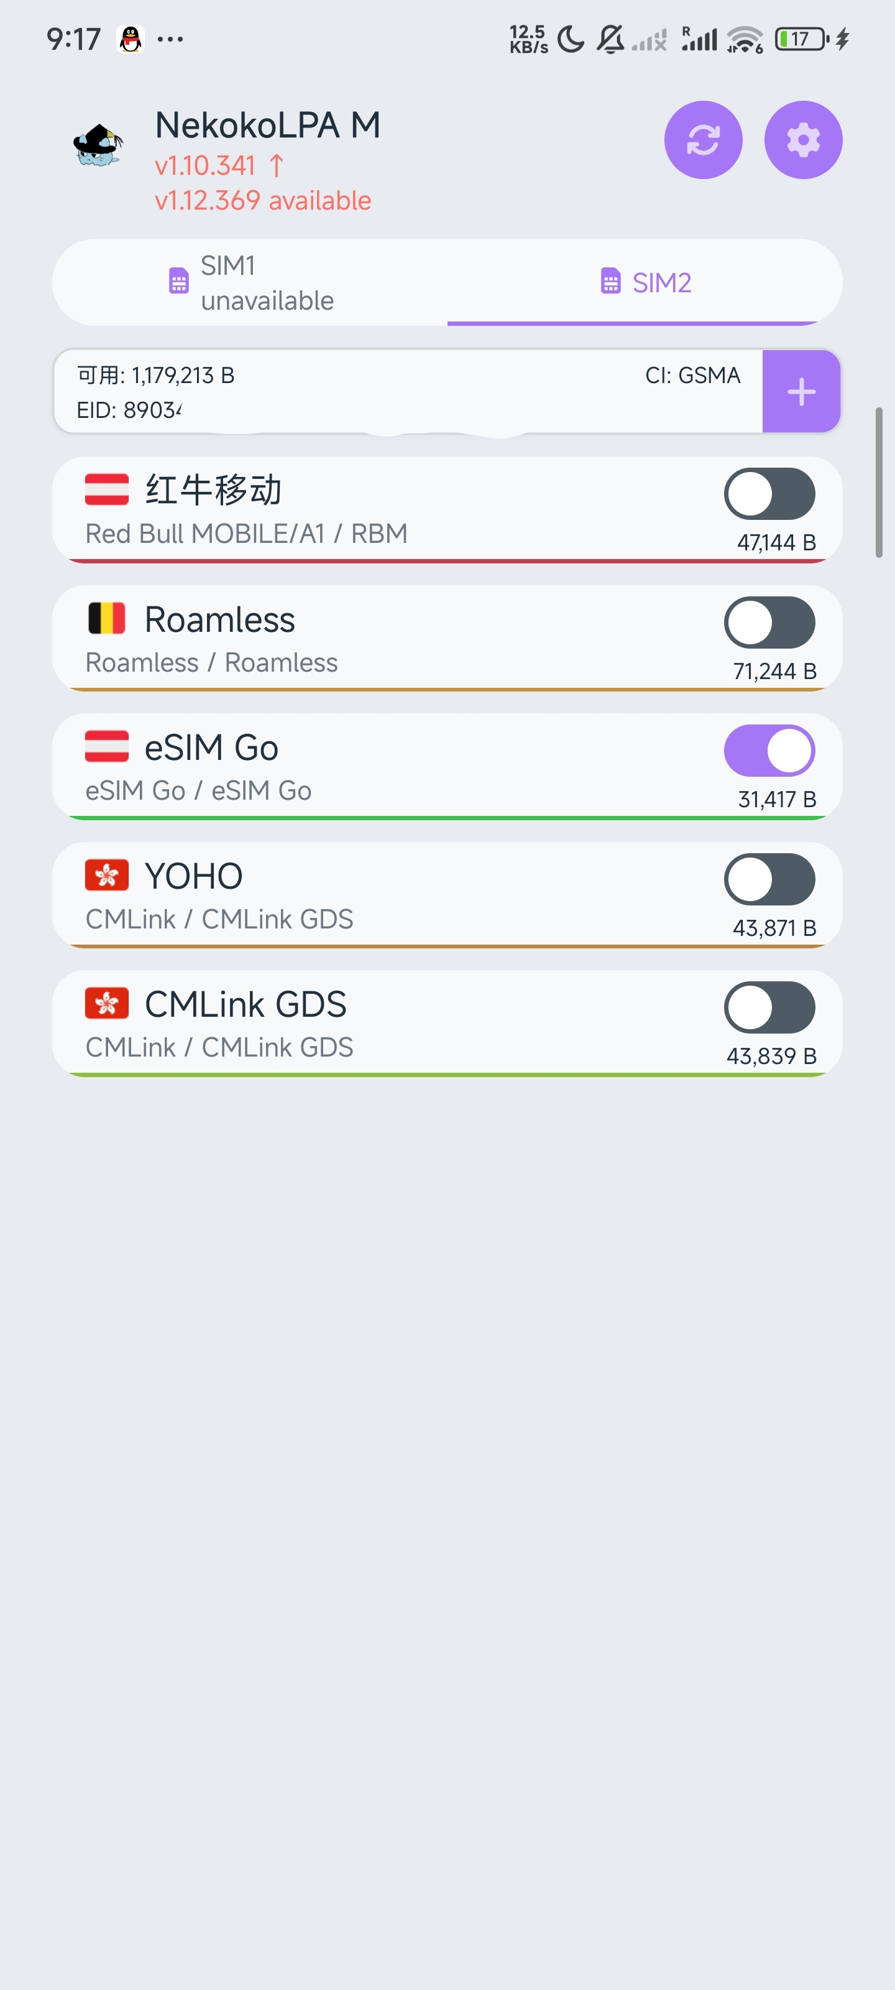Screen dimensions: 895x1990
Task: Switch on the CMLink GDS profile
Action: pos(768,1007)
